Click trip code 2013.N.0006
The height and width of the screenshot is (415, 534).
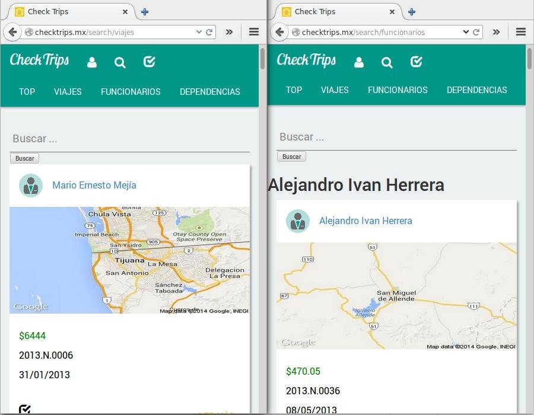click(46, 356)
